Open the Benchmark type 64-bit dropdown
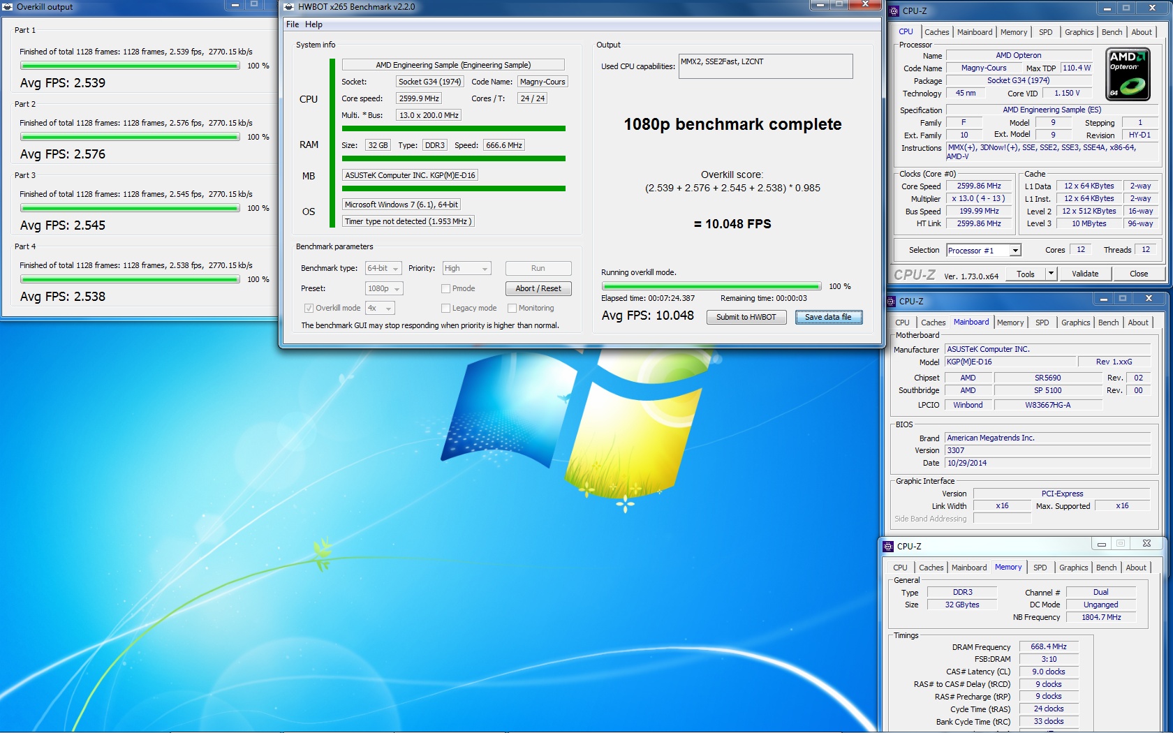The width and height of the screenshot is (1173, 733). (x=383, y=268)
